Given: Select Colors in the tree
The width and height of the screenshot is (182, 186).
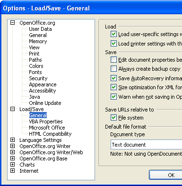Looking at the screenshot, I should [x=36, y=66].
